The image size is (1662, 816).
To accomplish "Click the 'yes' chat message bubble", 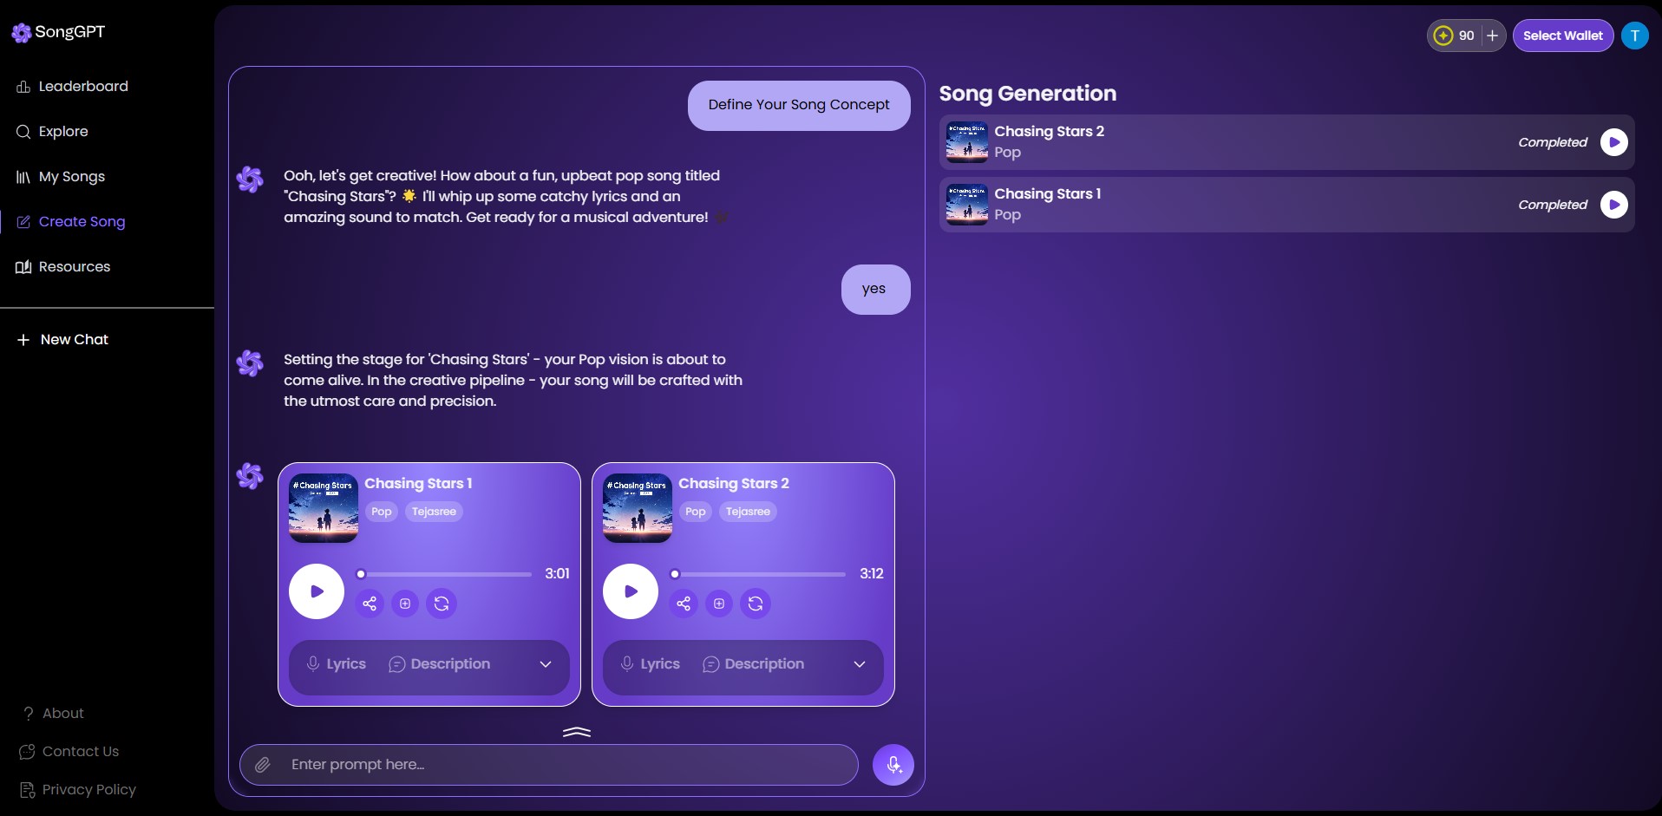I will [875, 289].
